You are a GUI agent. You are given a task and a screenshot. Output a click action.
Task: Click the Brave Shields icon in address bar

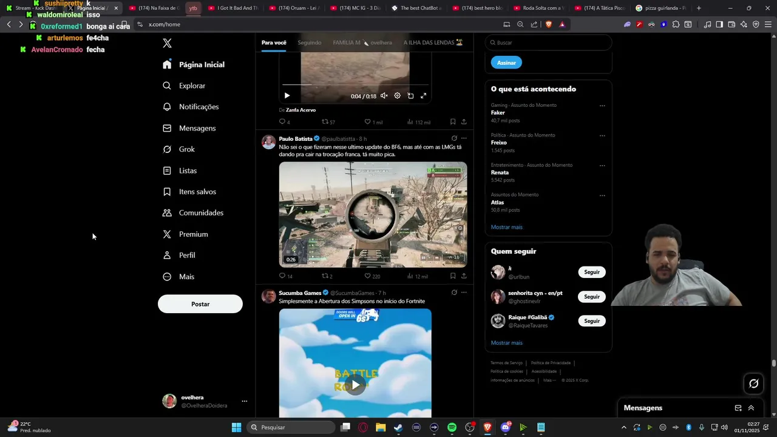click(549, 24)
